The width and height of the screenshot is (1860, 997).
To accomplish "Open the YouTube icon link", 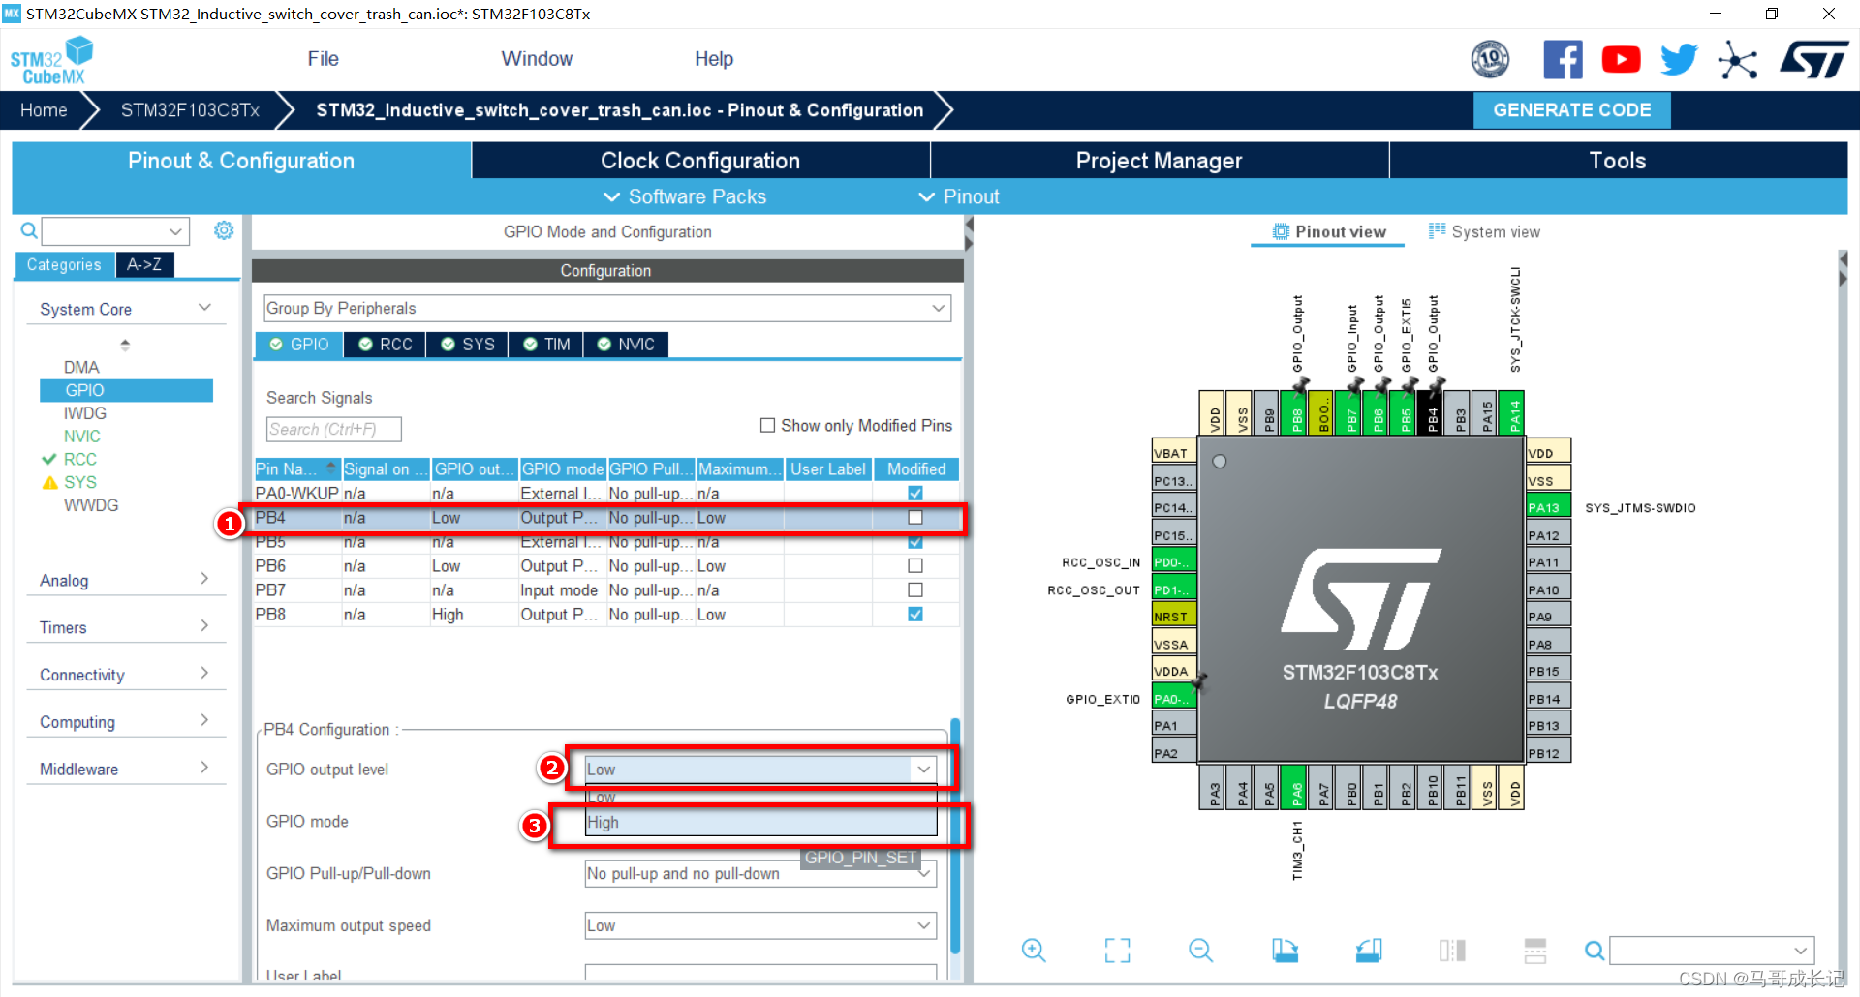I will 1621,60.
